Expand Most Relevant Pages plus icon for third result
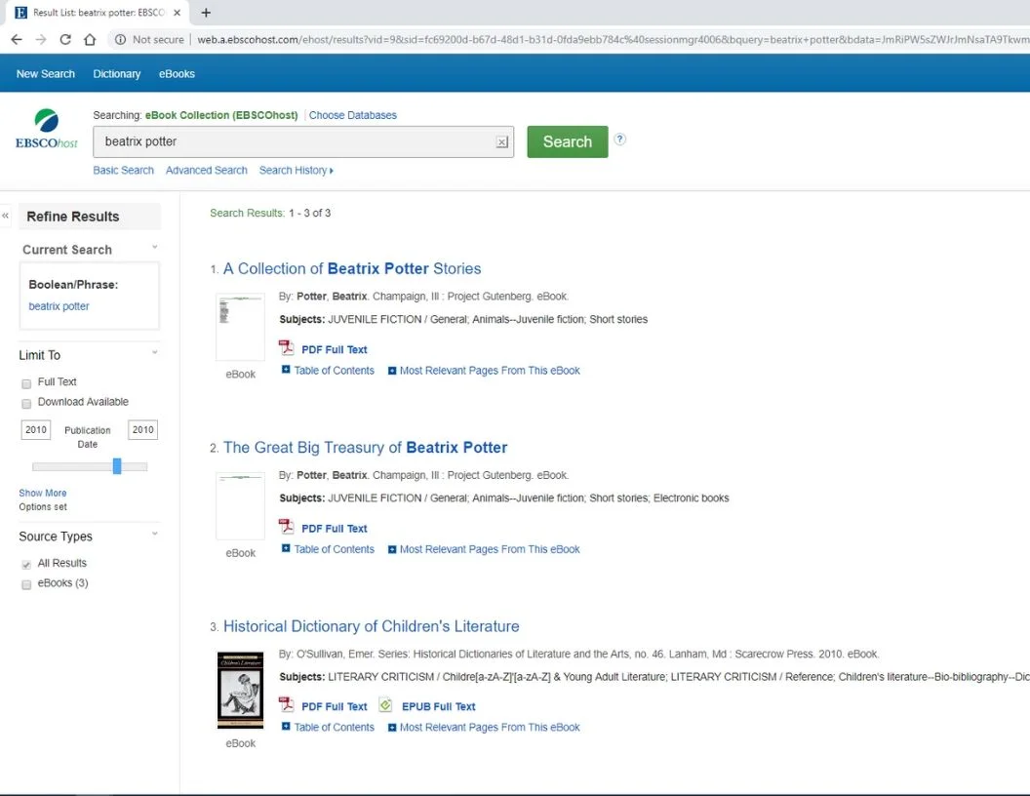 pyautogui.click(x=391, y=727)
